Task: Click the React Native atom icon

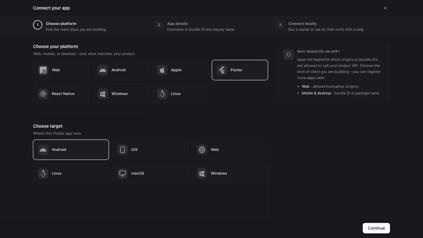Action: tap(43, 94)
